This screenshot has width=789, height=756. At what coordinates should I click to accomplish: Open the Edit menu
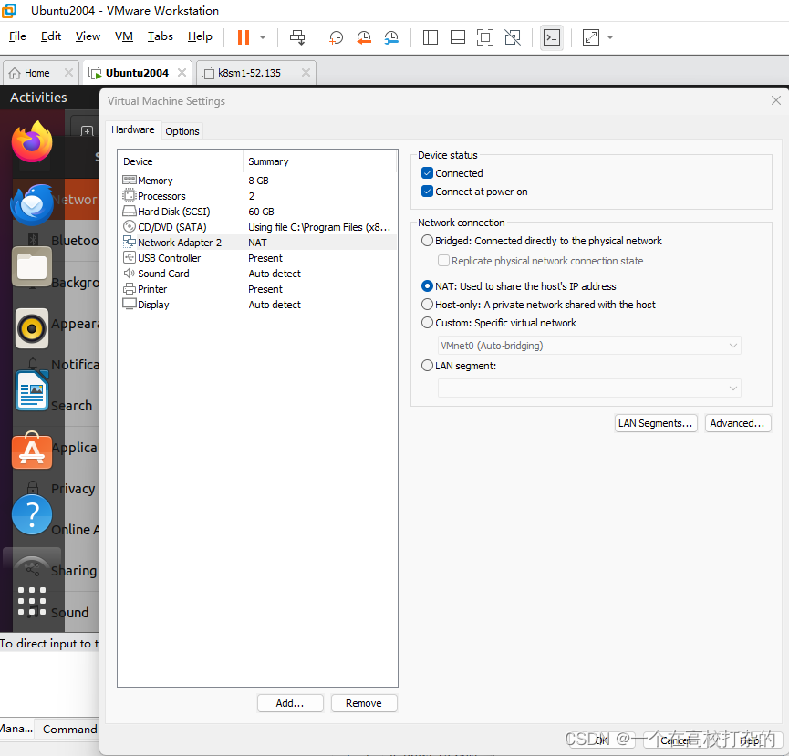point(51,36)
